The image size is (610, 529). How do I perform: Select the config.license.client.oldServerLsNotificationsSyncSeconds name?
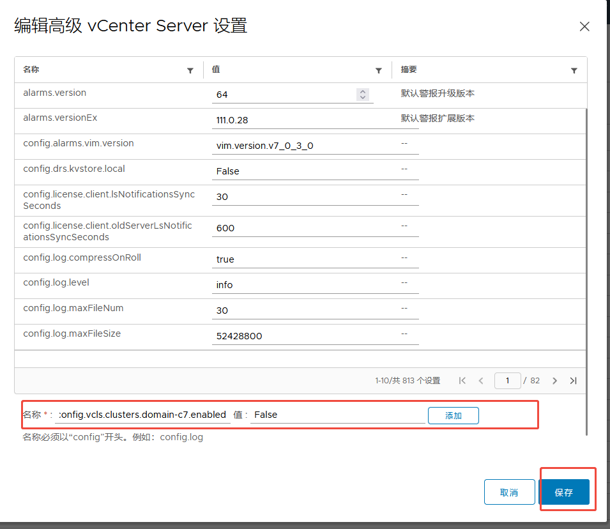[x=107, y=231]
